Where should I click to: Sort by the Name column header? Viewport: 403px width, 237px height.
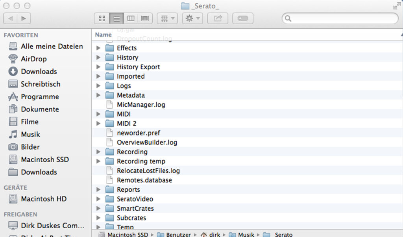(104, 35)
